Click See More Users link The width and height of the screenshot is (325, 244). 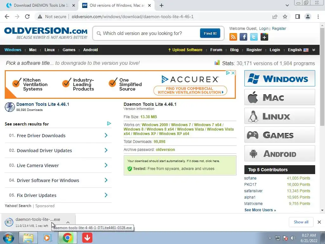260,210
